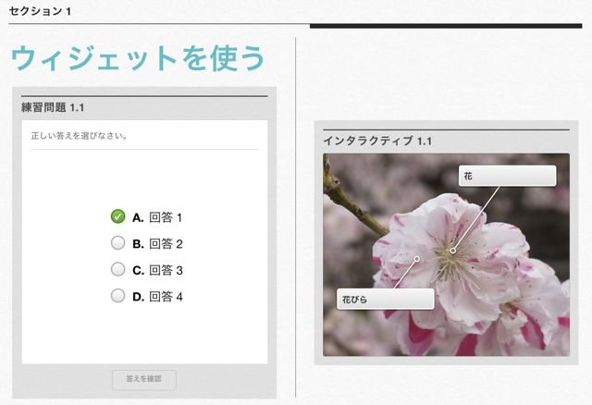Click the 花 callout label
Viewport: 592px width, 405px height.
507,176
